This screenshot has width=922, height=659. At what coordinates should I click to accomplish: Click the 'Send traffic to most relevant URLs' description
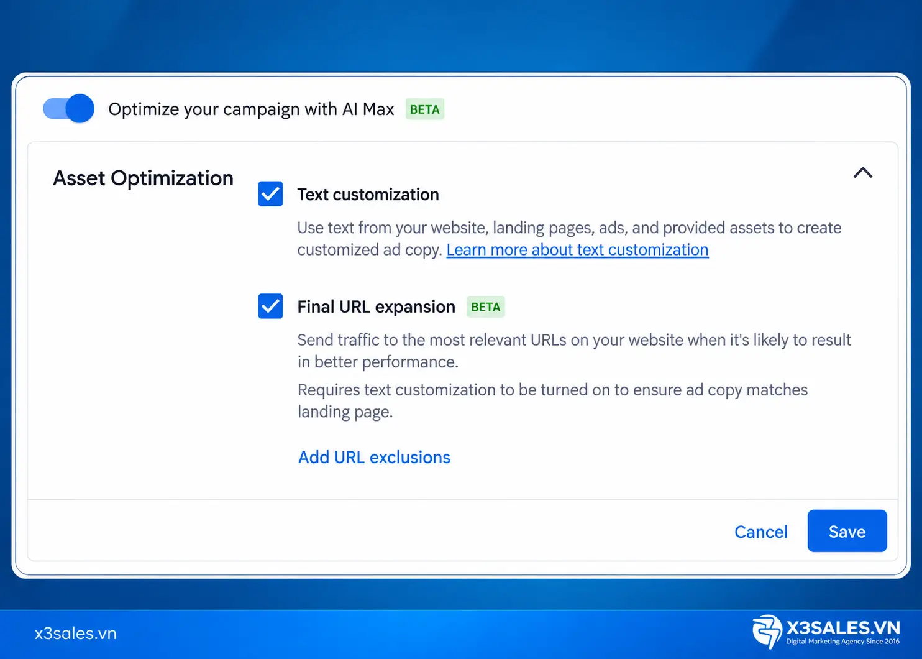[x=574, y=351]
